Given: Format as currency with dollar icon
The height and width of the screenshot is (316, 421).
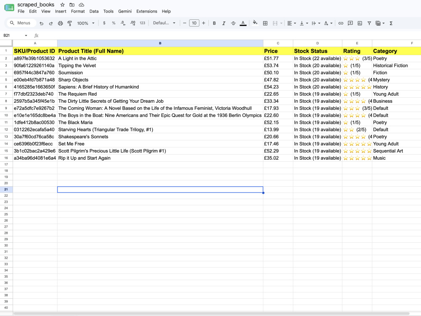Looking at the screenshot, I should [x=104, y=23].
